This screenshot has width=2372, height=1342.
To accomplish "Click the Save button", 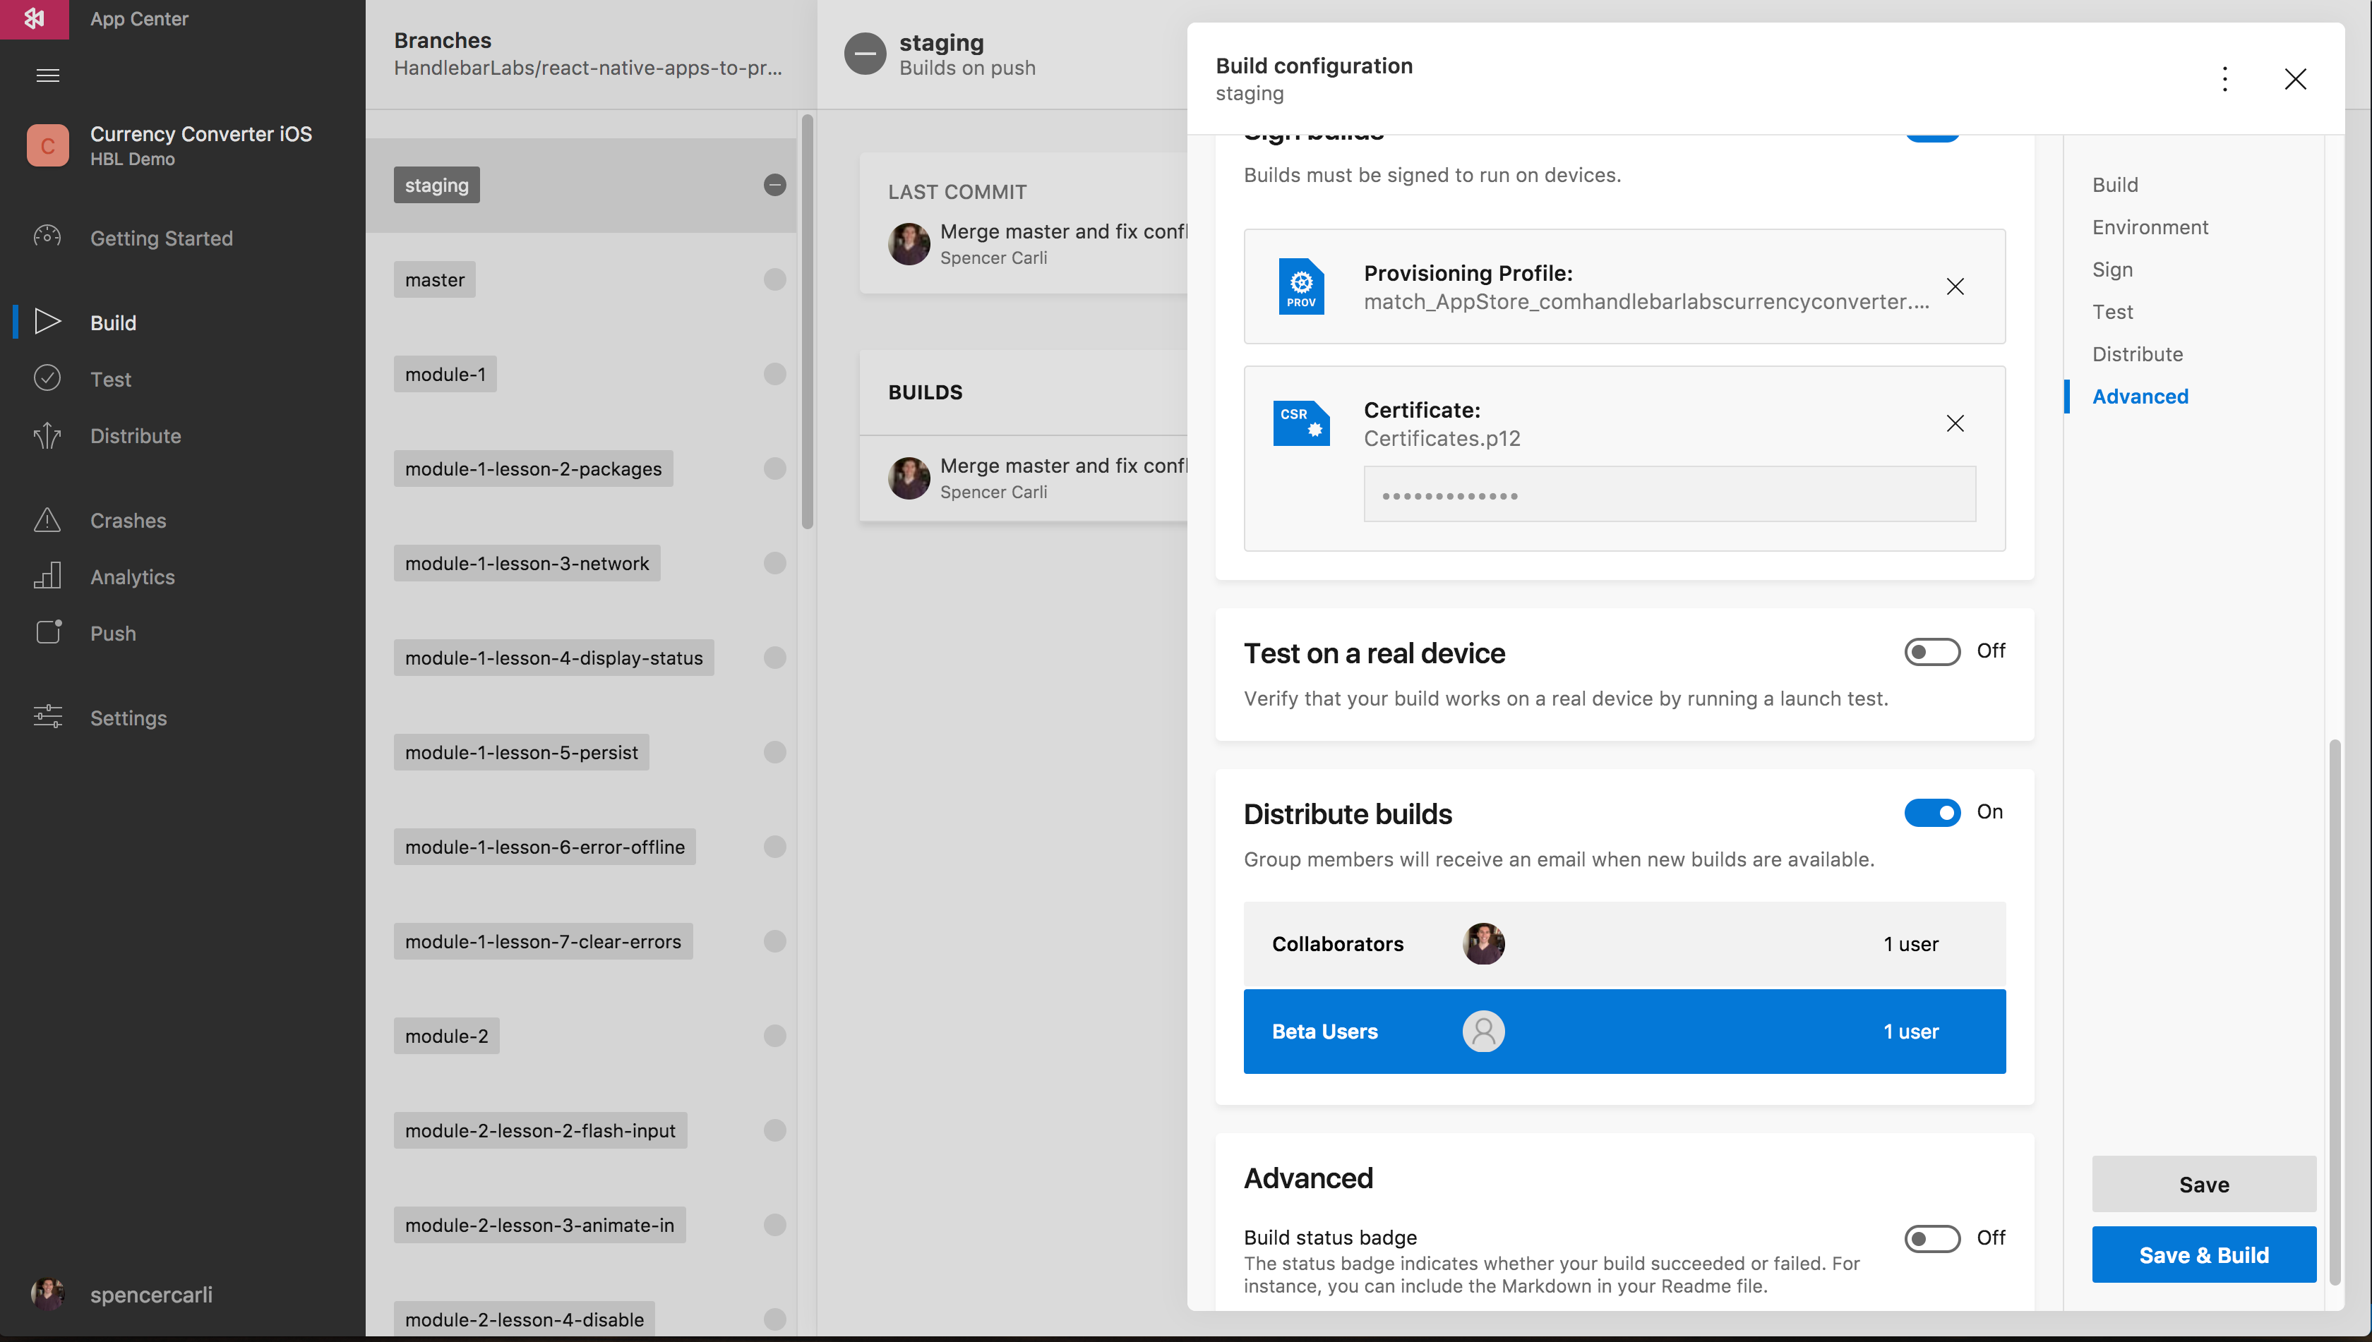I will click(x=2203, y=1185).
